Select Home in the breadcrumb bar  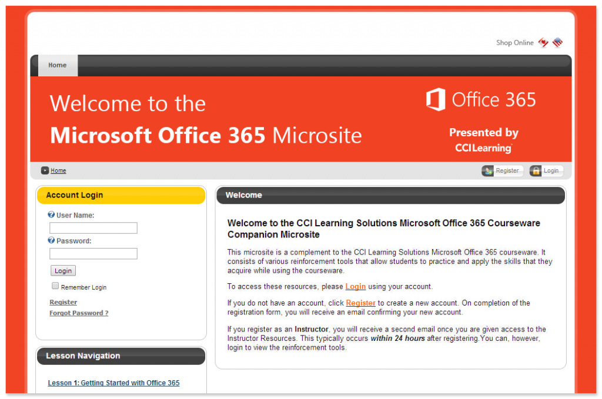pos(58,170)
